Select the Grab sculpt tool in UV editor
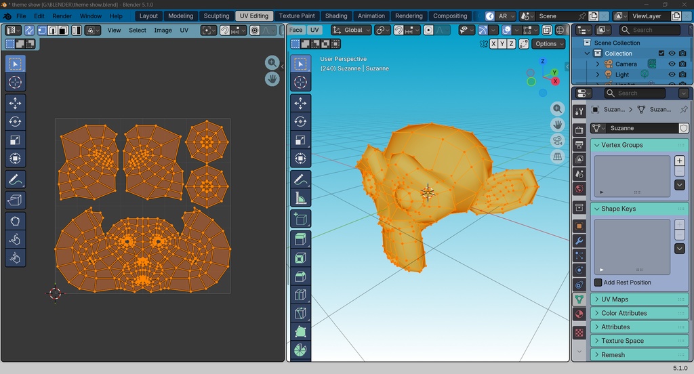Screen dimensions: 694x374 coord(15,221)
